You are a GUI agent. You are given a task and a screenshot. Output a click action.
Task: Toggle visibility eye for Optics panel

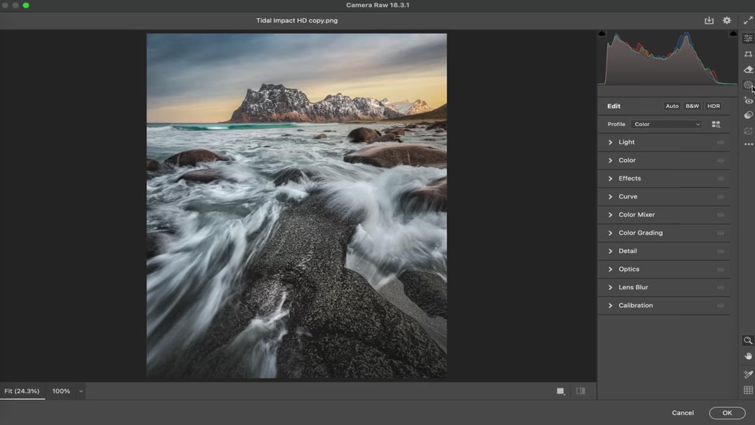pyautogui.click(x=720, y=270)
